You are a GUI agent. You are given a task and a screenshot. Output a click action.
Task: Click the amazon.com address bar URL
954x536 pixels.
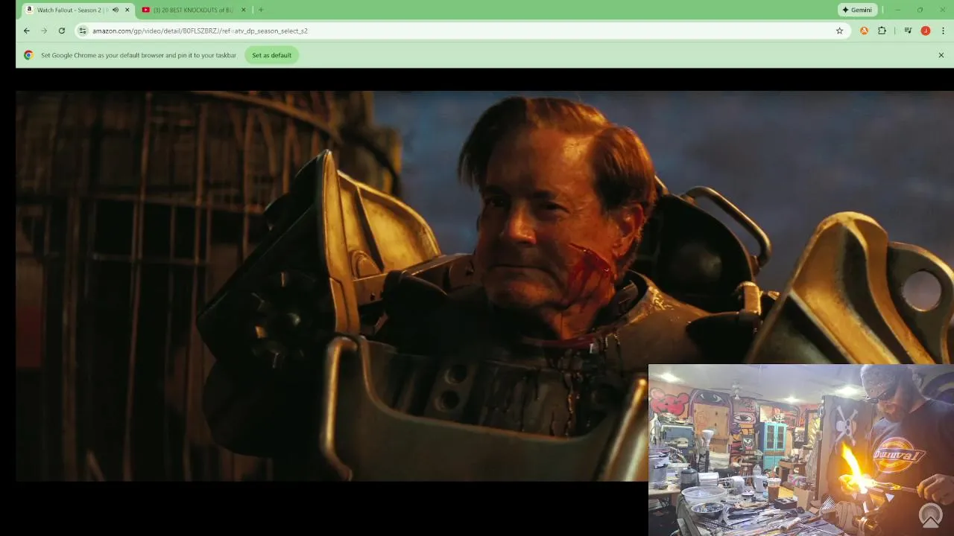200,31
